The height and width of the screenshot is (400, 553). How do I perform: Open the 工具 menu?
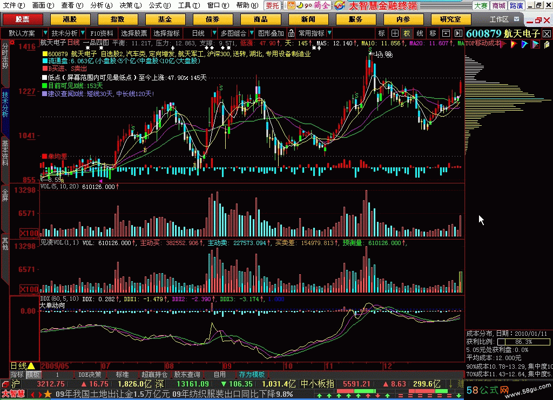click(x=188, y=5)
